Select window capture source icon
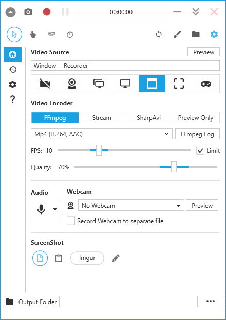226x320 pixels. (x=152, y=84)
